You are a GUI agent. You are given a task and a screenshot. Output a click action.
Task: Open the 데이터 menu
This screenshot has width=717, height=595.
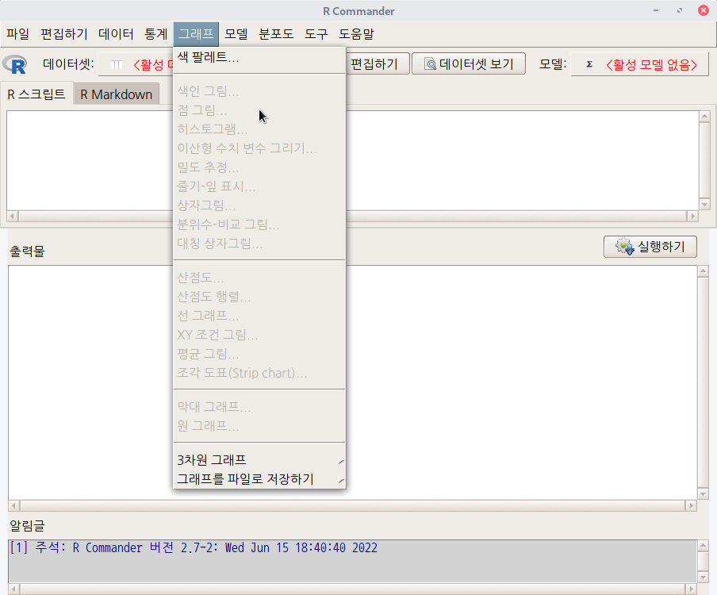[116, 34]
